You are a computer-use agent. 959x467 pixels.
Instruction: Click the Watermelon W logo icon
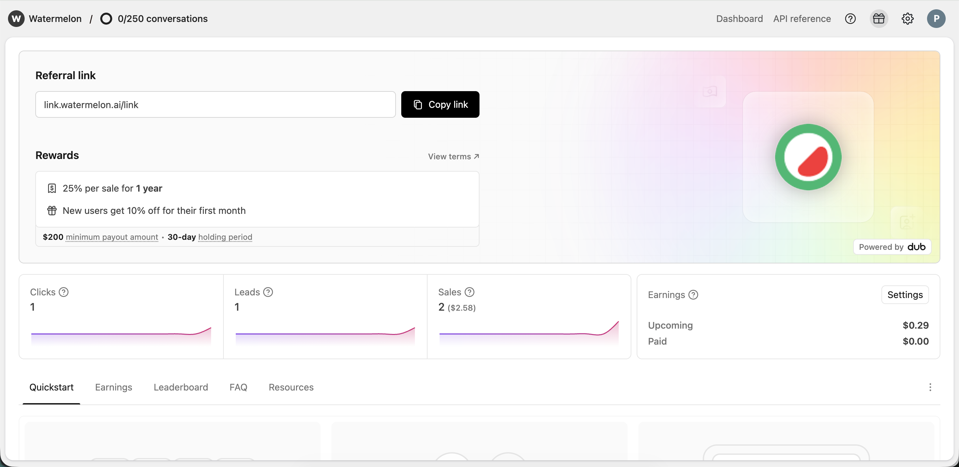point(16,19)
